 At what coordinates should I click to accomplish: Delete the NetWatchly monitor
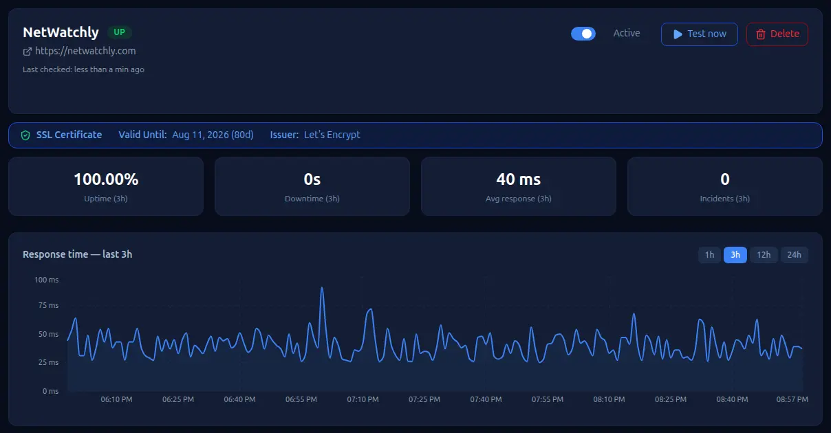[x=777, y=34]
